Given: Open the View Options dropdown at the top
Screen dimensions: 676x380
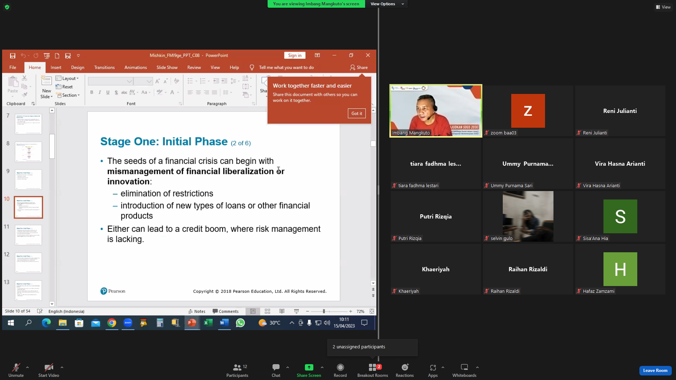Looking at the screenshot, I should (387, 4).
